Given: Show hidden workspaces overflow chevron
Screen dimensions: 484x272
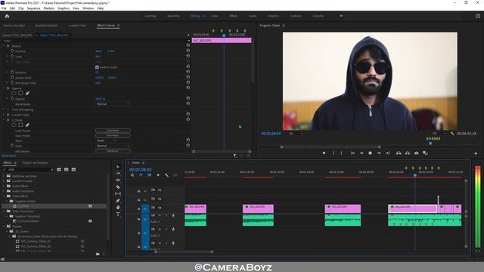Looking at the screenshot, I should click(341, 16).
